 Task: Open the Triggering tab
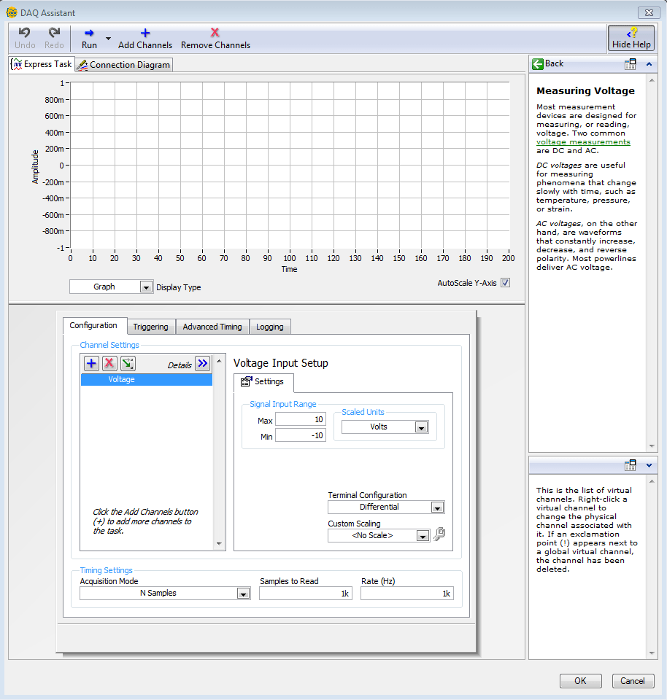[150, 327]
